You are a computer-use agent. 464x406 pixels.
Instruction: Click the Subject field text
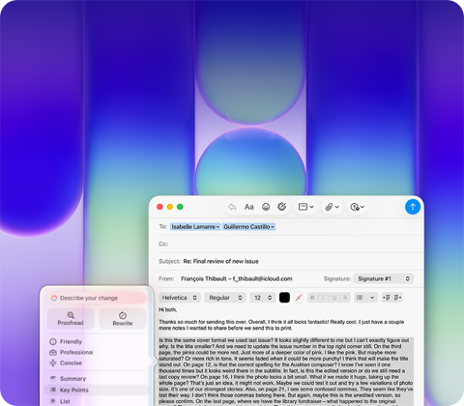point(220,261)
